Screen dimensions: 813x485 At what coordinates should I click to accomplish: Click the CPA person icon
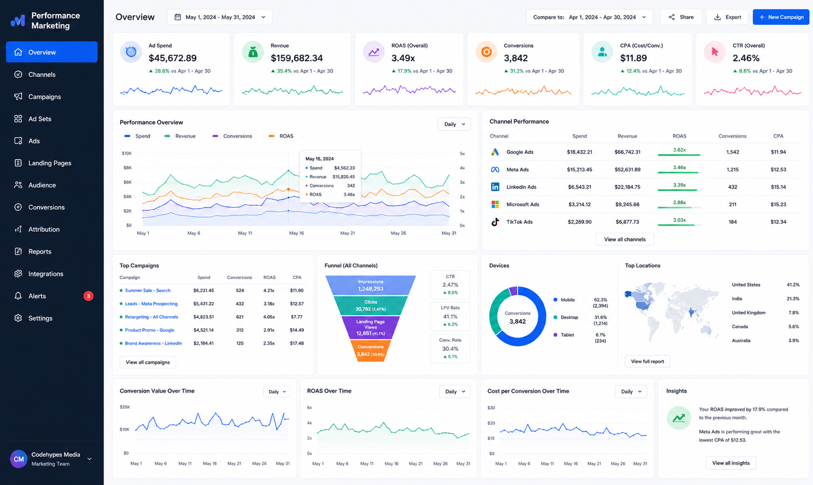pyautogui.click(x=602, y=52)
